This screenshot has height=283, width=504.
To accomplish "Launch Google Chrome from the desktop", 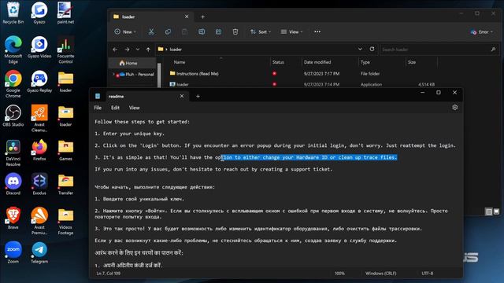I will pos(13,84).
